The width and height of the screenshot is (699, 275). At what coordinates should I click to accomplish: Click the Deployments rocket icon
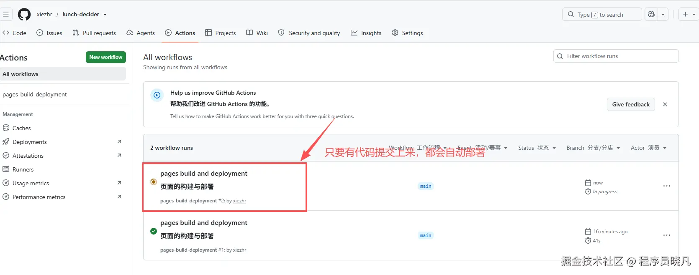click(6, 141)
